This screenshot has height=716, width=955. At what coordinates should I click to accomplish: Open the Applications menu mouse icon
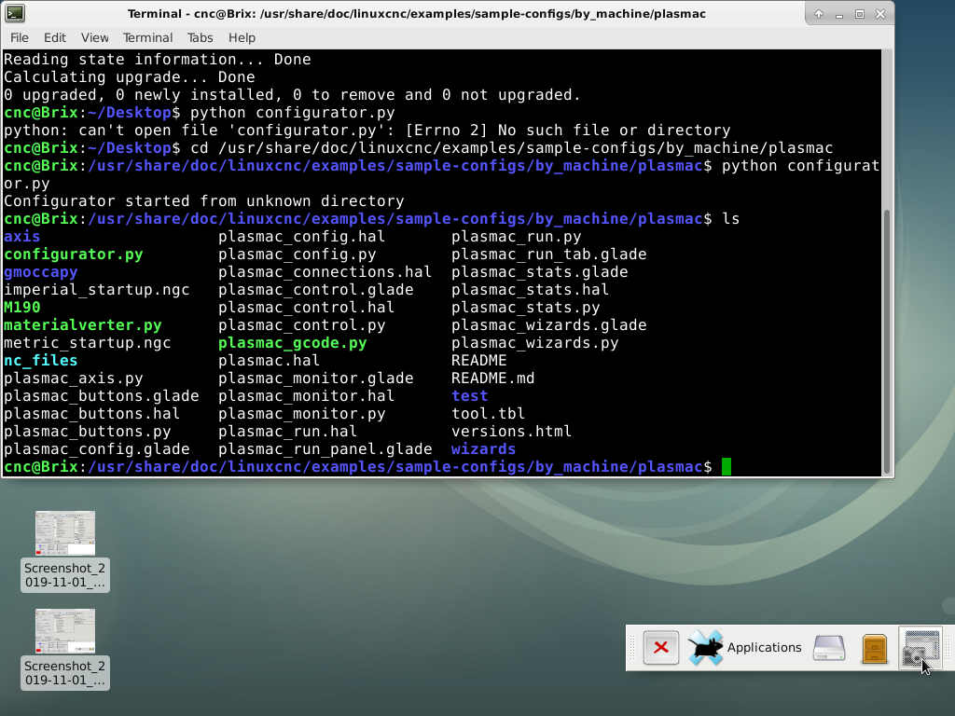pos(705,648)
